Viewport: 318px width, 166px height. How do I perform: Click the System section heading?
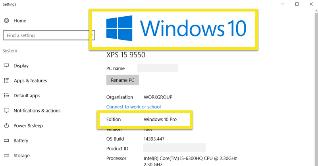click(10, 51)
